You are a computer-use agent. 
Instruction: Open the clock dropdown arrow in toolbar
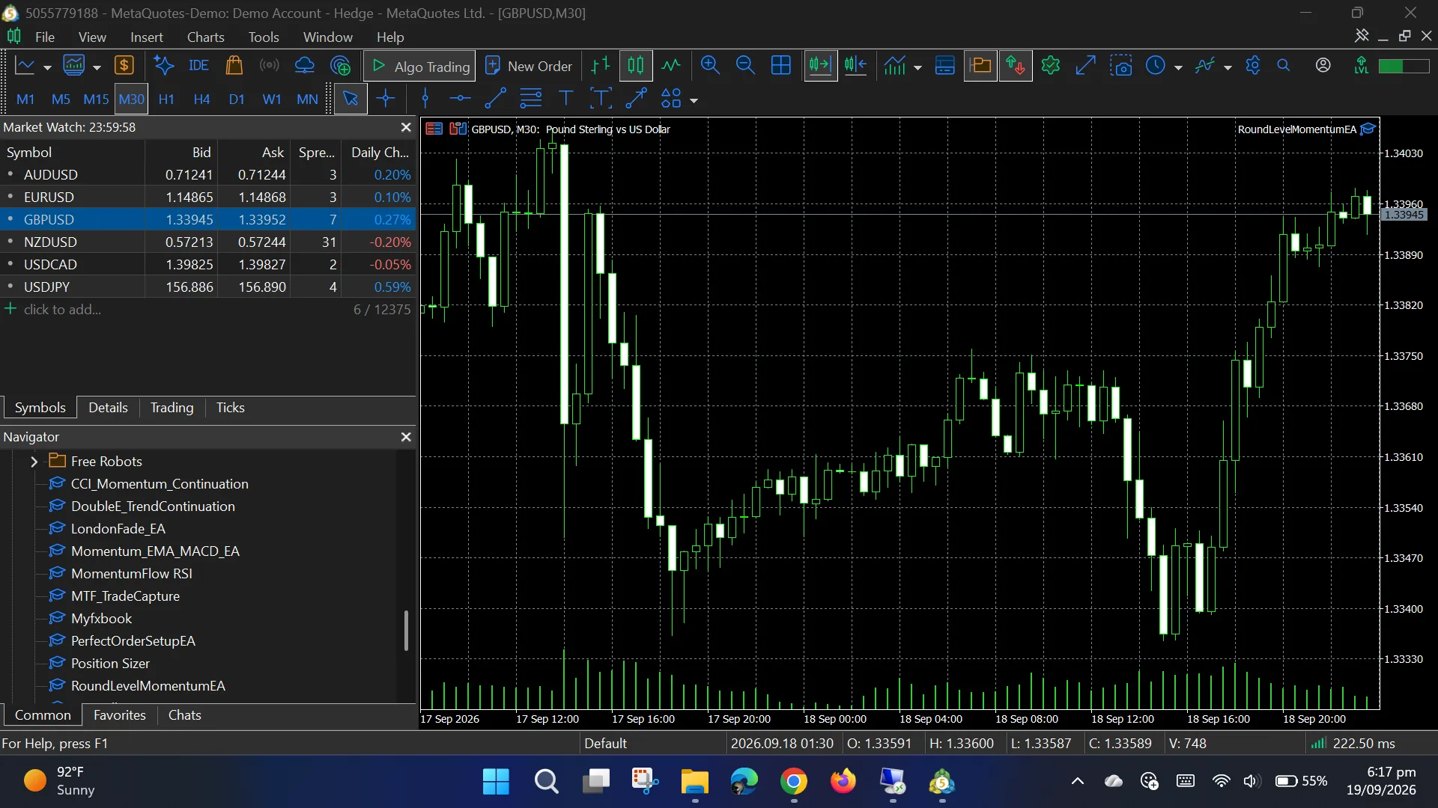click(1178, 67)
